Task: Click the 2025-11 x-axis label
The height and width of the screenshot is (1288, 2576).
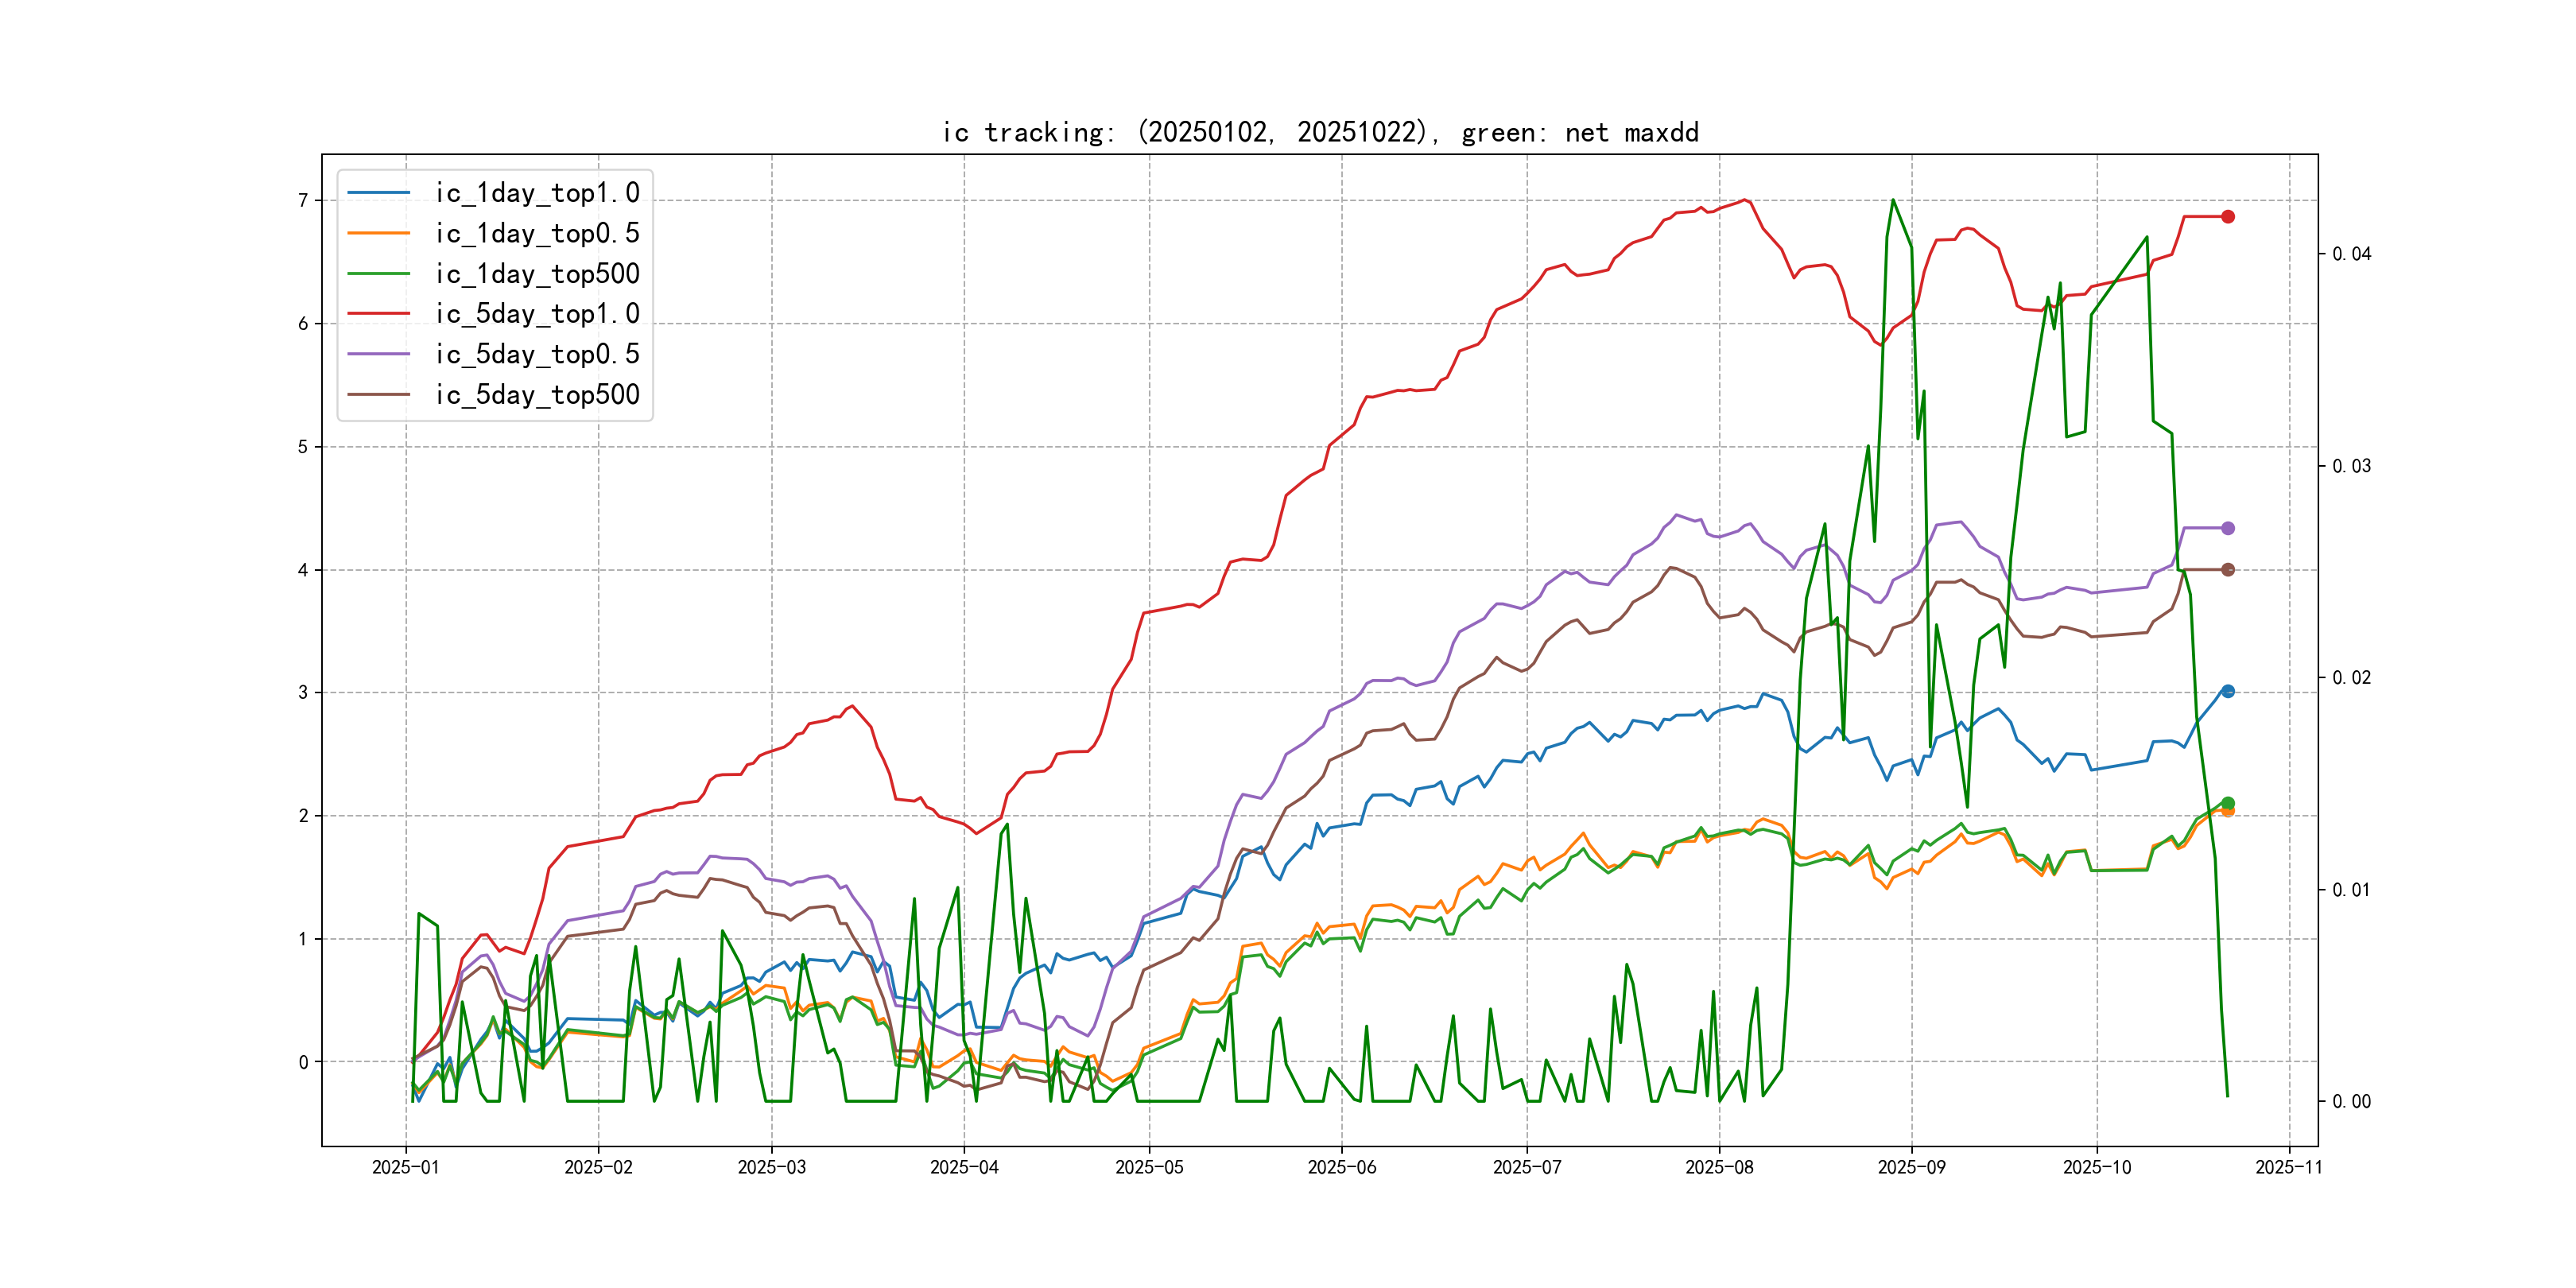Action: pyautogui.click(x=2288, y=1167)
